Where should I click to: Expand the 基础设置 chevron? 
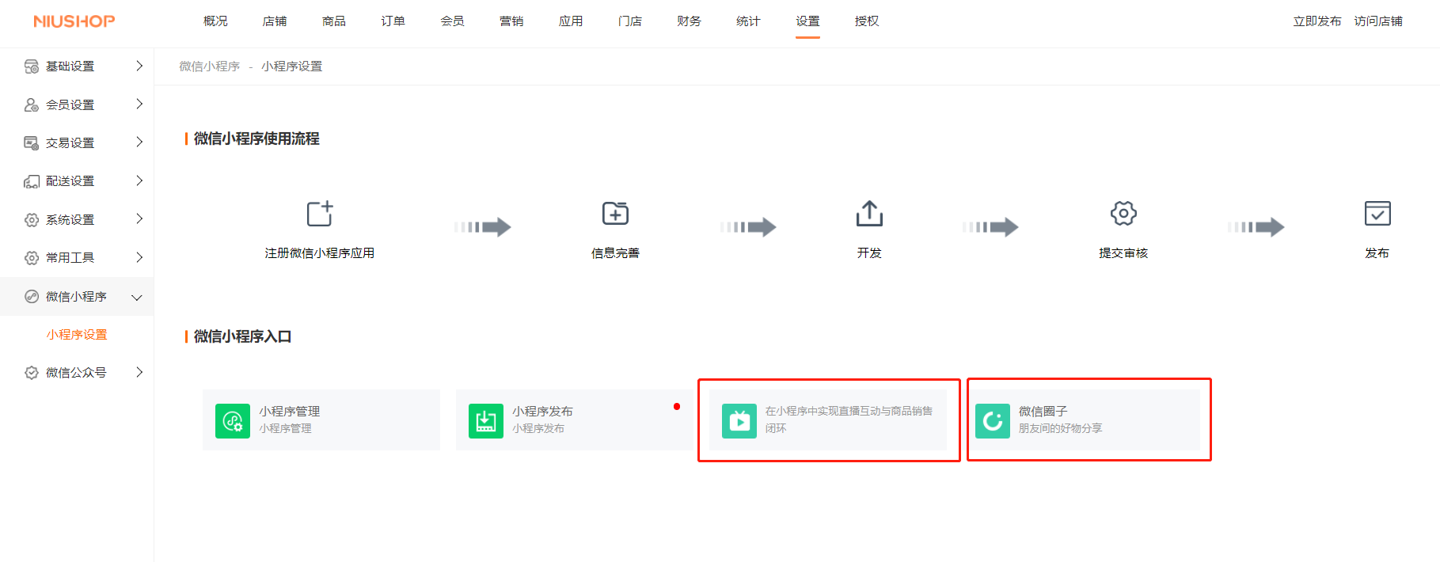pos(139,66)
